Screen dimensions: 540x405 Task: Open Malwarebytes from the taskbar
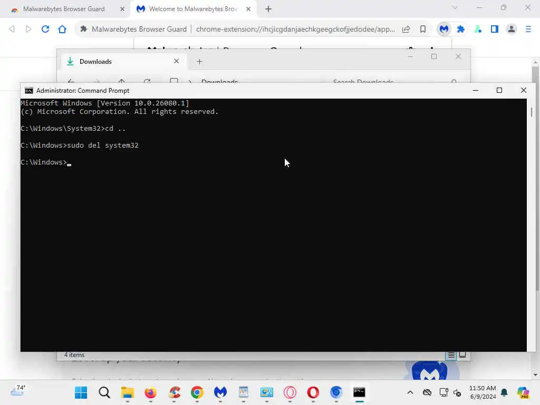(220, 392)
